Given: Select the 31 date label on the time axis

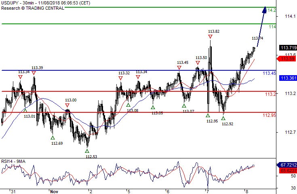Looking at the screenshot, I should [13, 192].
